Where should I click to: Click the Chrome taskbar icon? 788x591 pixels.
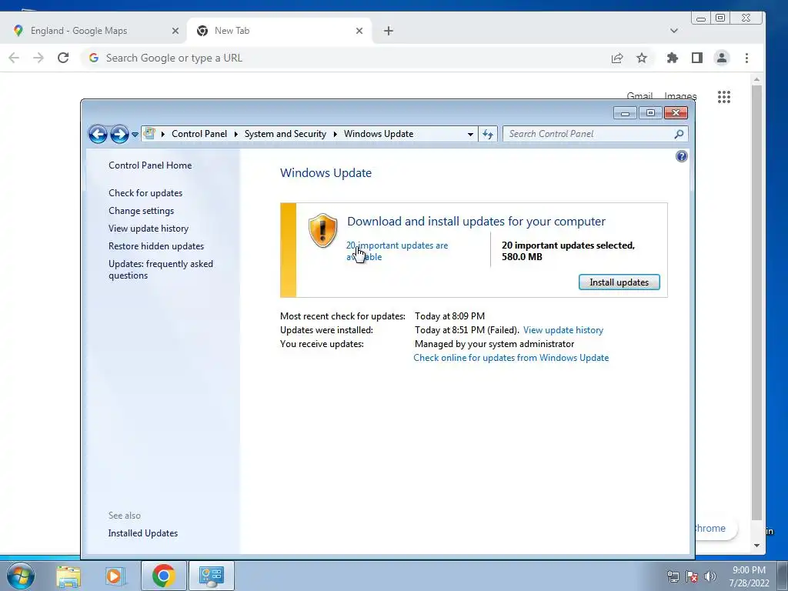point(163,576)
